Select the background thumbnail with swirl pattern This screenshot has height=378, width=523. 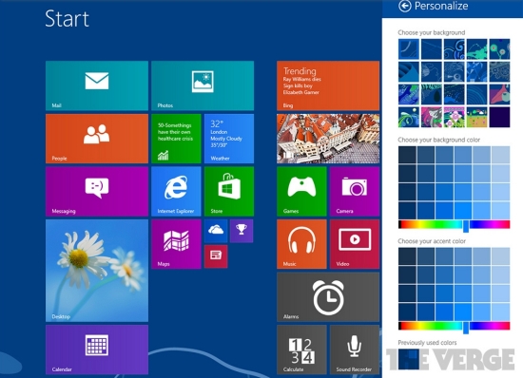click(x=454, y=49)
